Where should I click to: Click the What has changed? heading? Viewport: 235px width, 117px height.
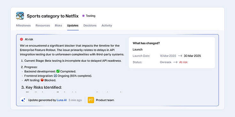146,43
